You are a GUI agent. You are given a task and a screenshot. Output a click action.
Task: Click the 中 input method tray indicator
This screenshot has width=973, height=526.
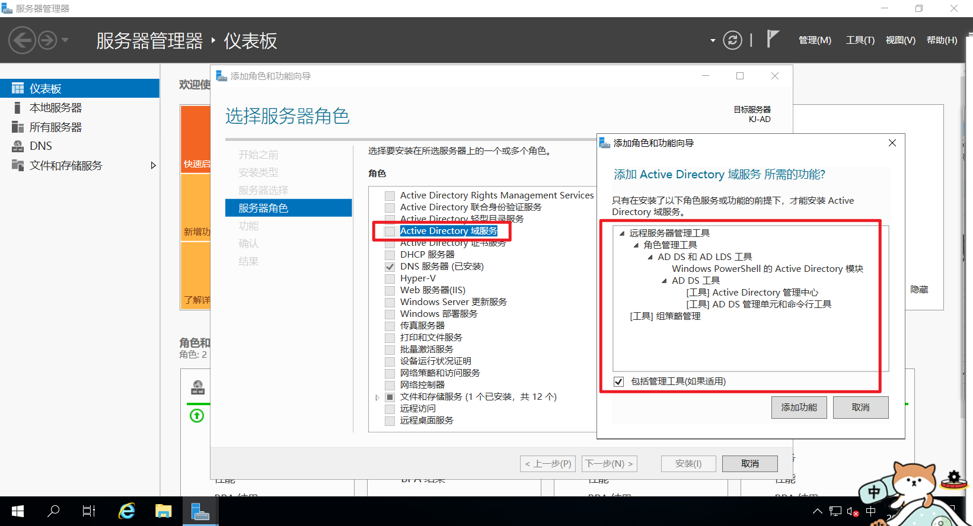[871, 512]
